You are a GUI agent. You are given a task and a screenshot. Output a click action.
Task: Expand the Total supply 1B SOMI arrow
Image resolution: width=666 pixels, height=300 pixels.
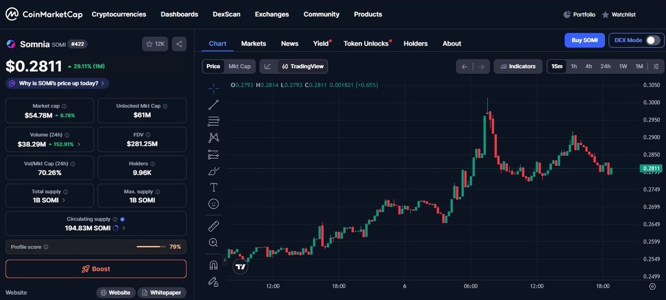pos(64,200)
